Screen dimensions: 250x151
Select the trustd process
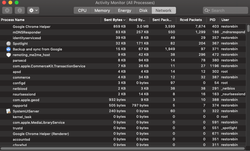(18, 128)
